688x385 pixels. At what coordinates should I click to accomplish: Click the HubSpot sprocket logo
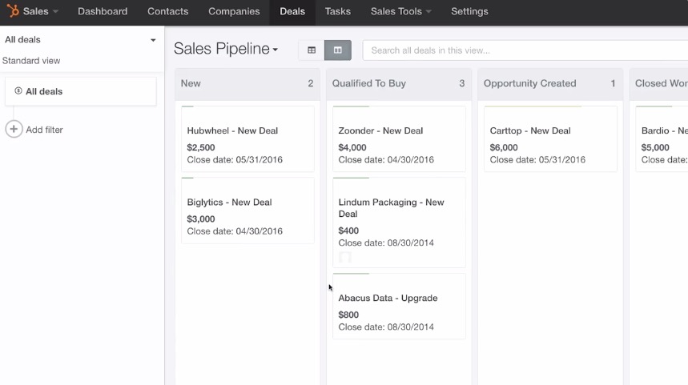pos(14,12)
